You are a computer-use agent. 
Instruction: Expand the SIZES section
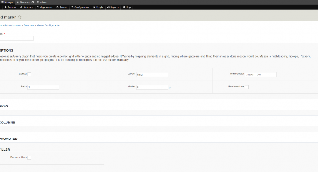point(4,106)
